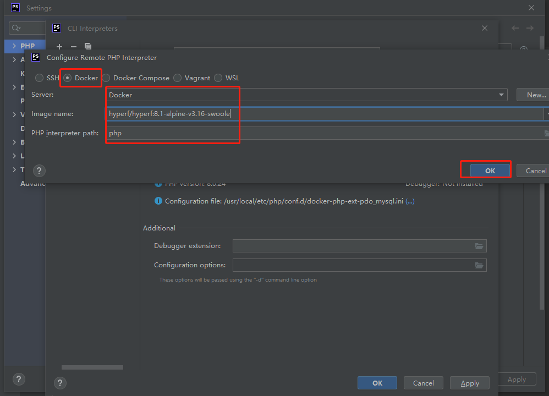Click the PhpStorm icon in Settings title
Image resolution: width=549 pixels, height=396 pixels.
coord(15,8)
